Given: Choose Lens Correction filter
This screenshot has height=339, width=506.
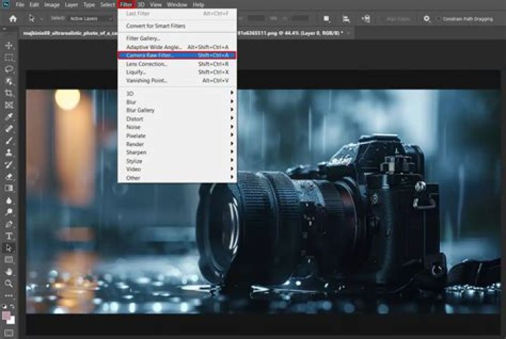Looking at the screenshot, I should pos(177,64).
